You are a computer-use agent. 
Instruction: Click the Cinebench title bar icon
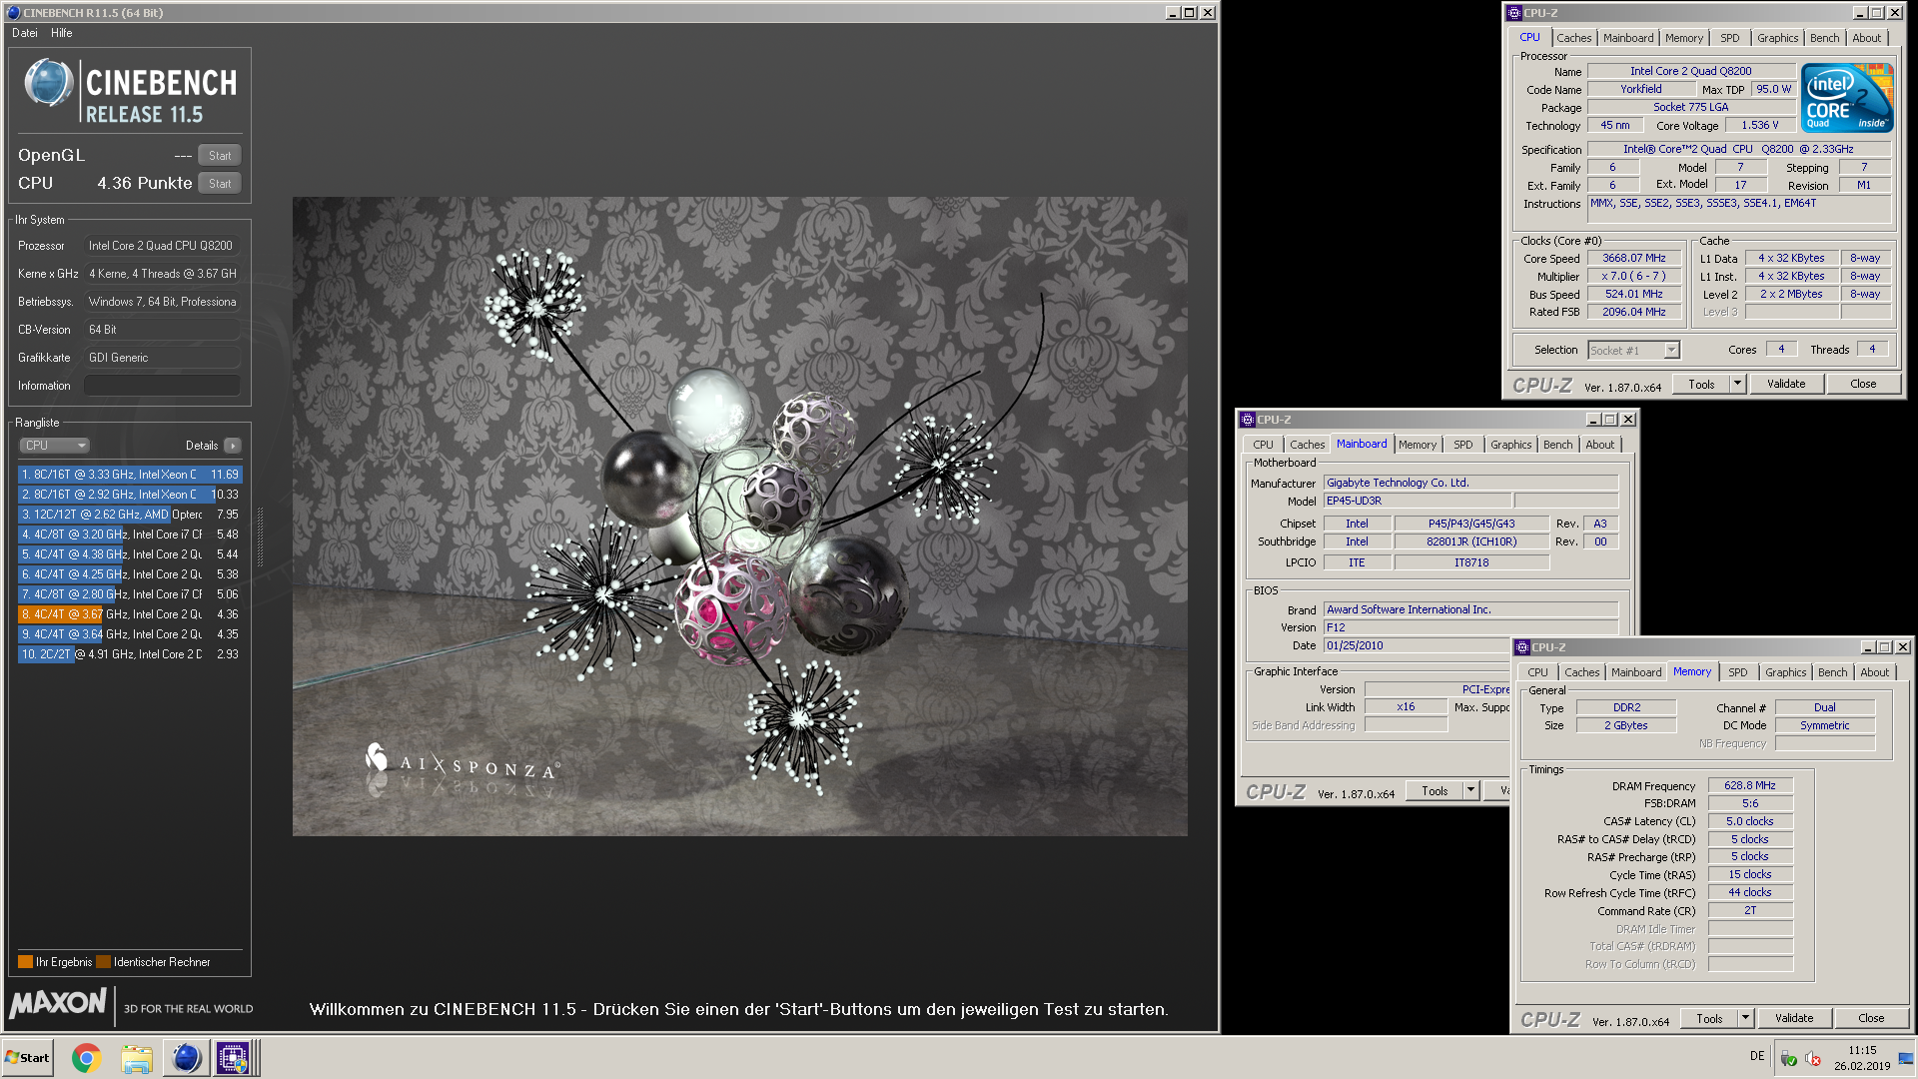13,13
